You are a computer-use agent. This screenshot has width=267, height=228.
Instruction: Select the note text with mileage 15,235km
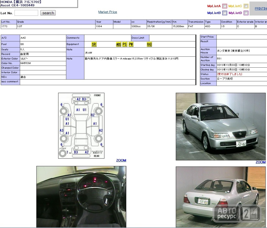[131, 59]
